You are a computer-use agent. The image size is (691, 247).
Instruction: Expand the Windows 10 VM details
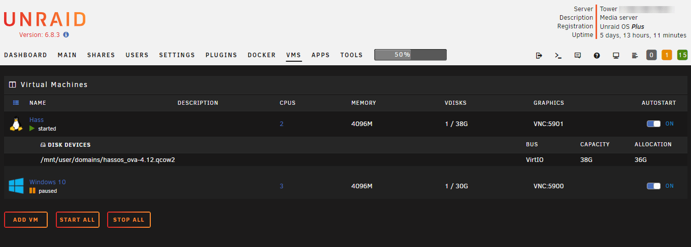click(47, 182)
